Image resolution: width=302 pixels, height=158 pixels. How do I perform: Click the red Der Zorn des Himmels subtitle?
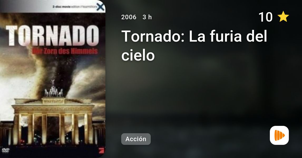click(65, 51)
